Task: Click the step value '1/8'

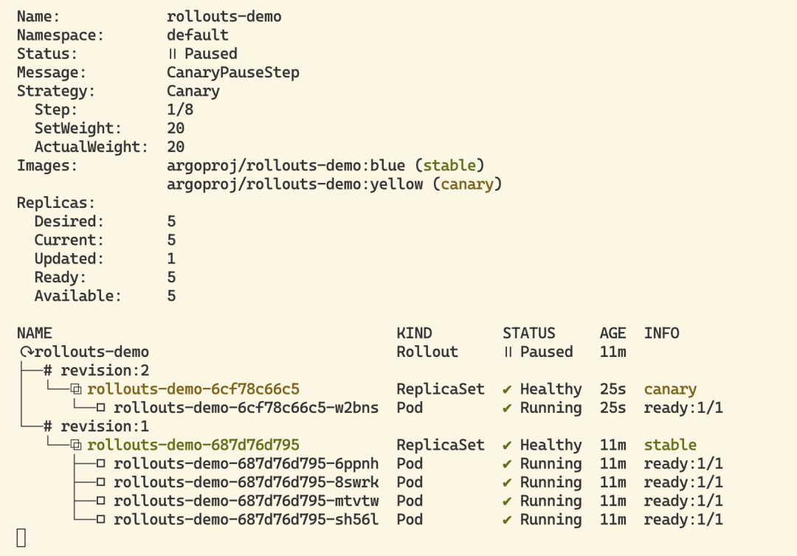Action: (180, 110)
